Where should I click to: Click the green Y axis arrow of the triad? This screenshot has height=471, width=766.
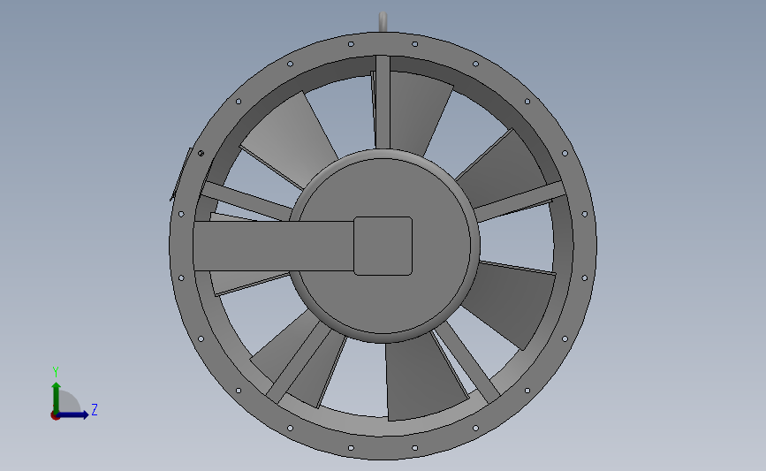(57, 399)
